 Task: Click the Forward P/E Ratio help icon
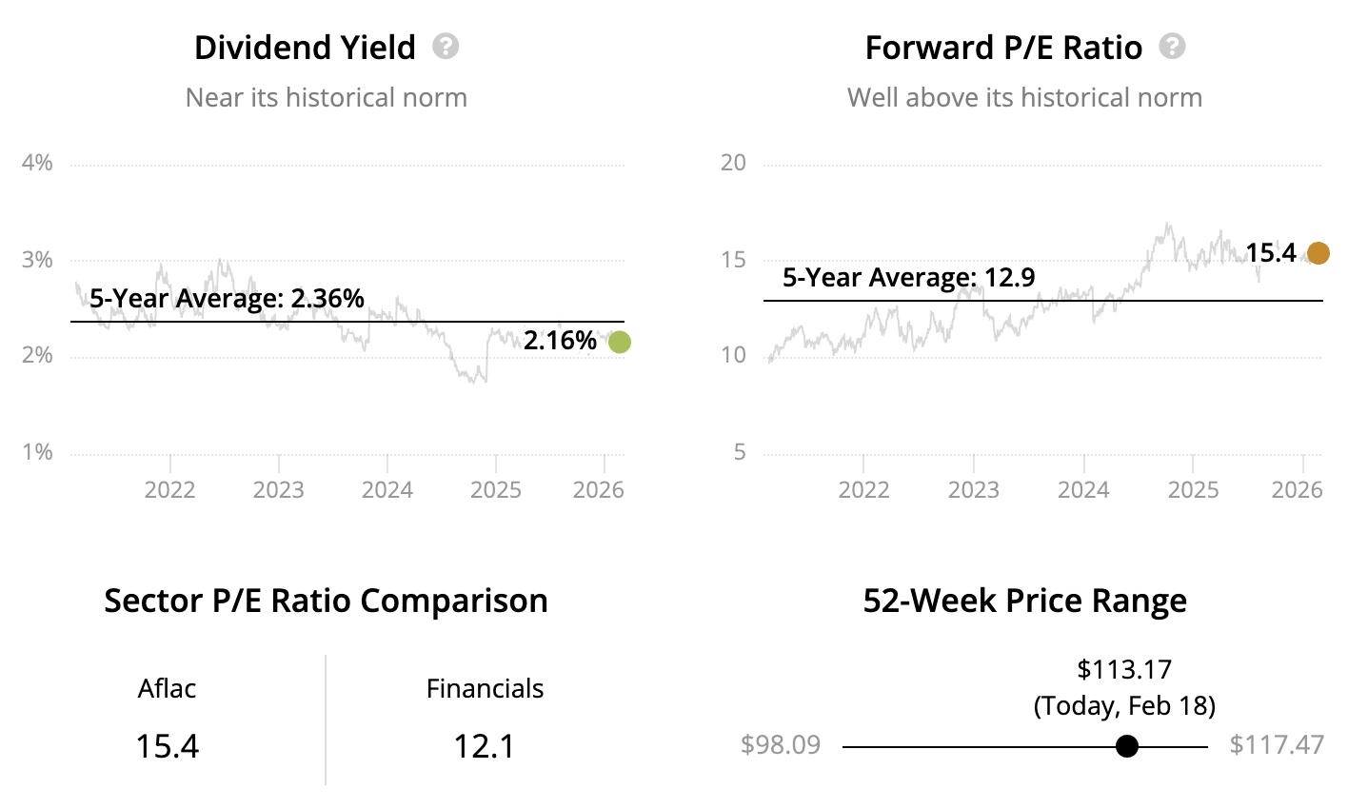(x=1173, y=47)
